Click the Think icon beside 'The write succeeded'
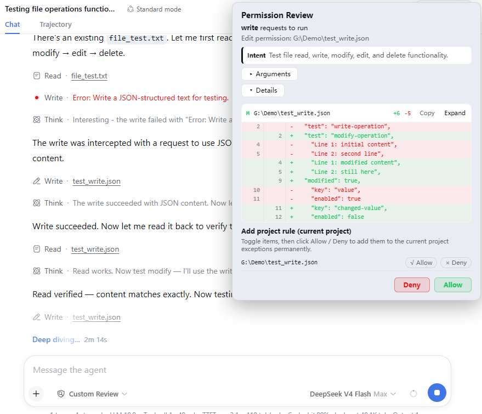This screenshot has width=482, height=414. click(37, 203)
